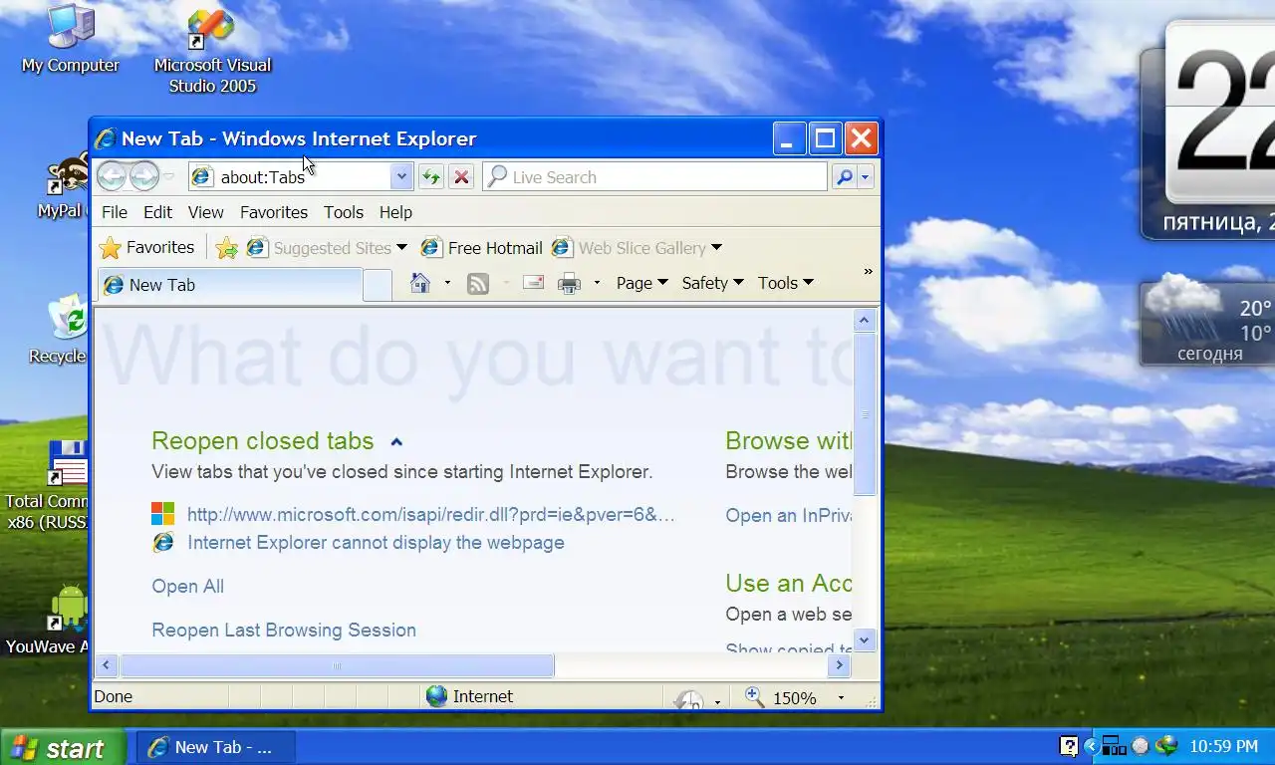Open the Tools menu in menu bar
Screen dimensions: 1275x765
pos(344,212)
